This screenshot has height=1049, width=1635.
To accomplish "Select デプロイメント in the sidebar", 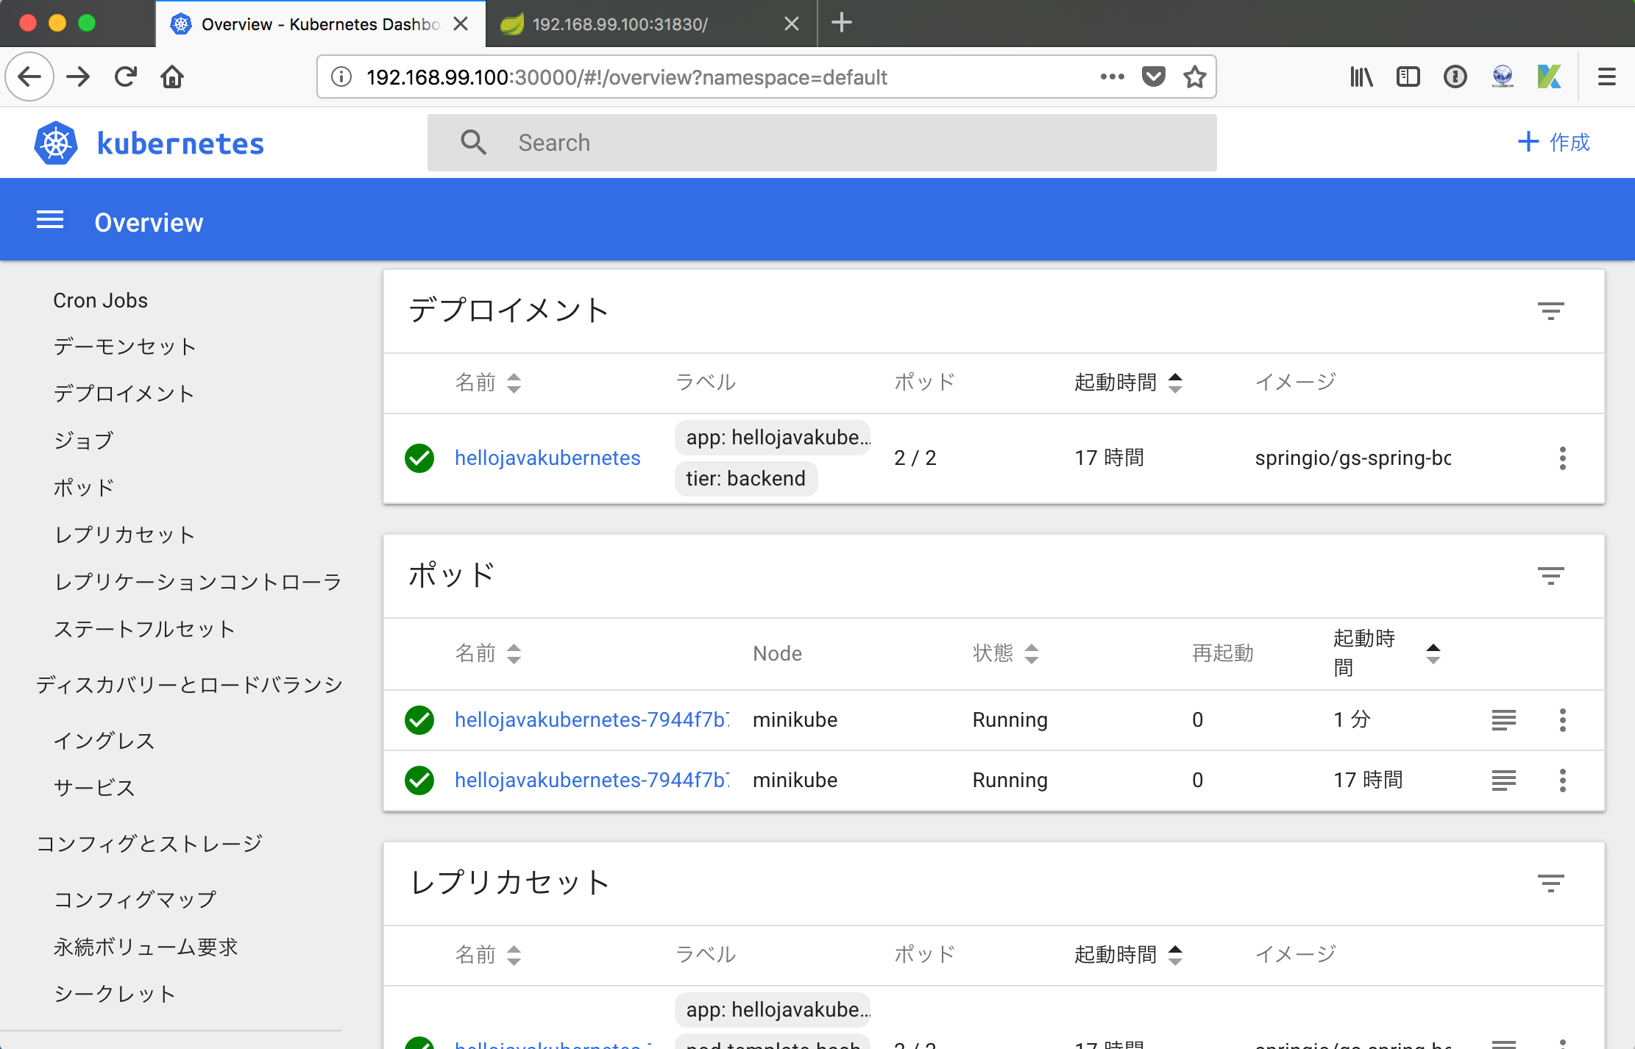I will 124,394.
